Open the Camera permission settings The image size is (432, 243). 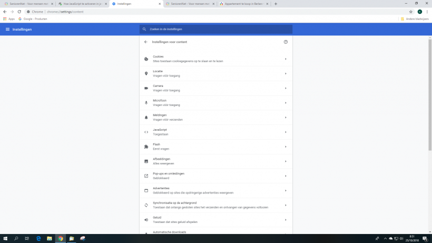[x=216, y=88]
